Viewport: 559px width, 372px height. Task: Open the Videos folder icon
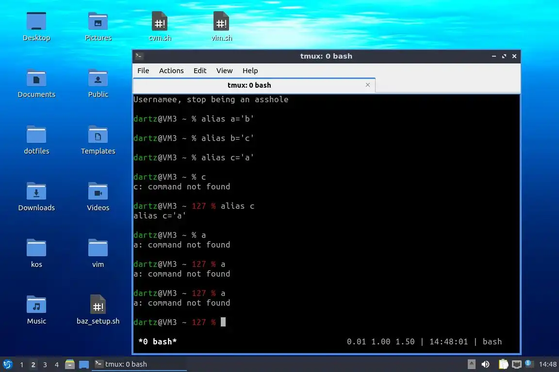[98, 197]
